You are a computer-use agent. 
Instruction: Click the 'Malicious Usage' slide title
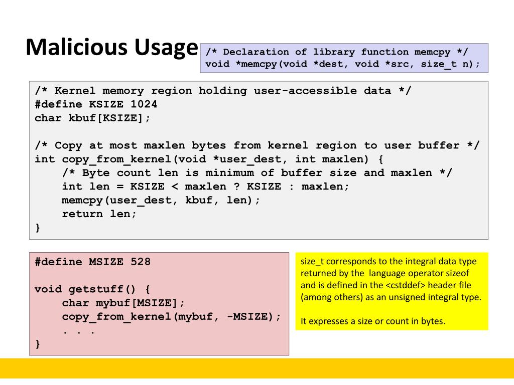(112, 48)
